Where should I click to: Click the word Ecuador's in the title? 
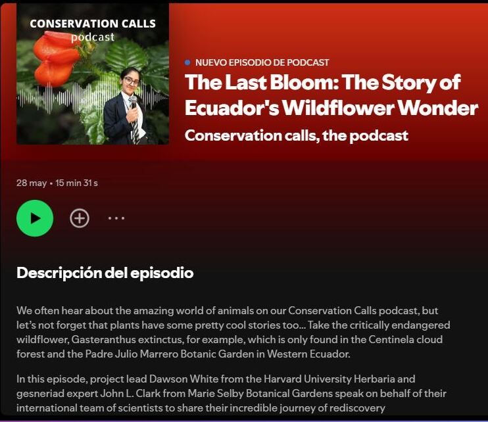click(x=232, y=108)
